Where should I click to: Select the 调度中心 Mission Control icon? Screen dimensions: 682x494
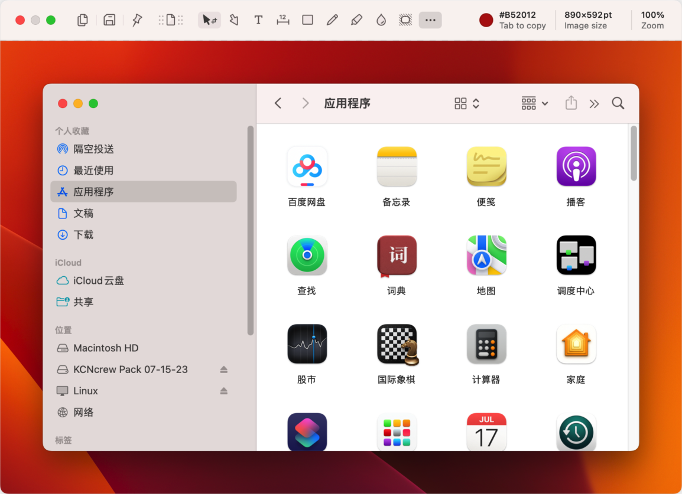pyautogui.click(x=576, y=256)
